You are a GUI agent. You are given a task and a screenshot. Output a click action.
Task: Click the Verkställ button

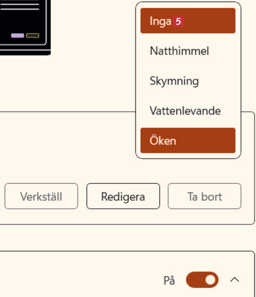pyautogui.click(x=41, y=196)
